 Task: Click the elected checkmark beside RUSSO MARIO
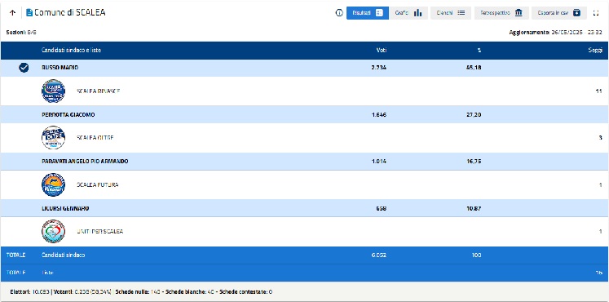click(x=24, y=68)
